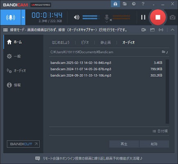Select bandicam 2024-09-20 11-33-13-106.mp3
178x164 pixels.
click(x=81, y=75)
